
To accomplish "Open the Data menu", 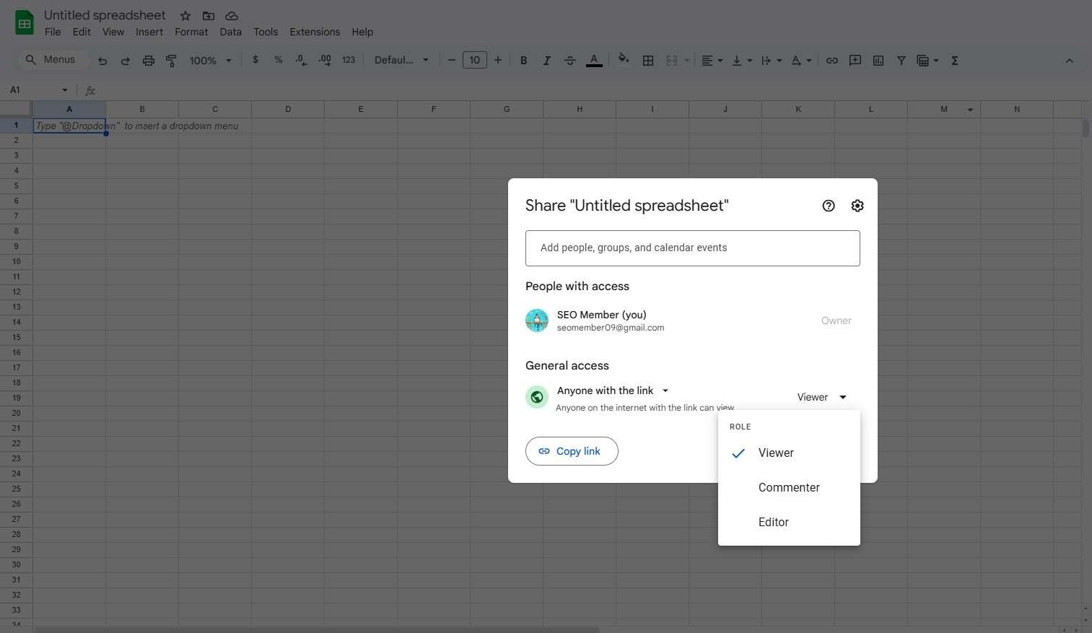I will click(x=231, y=32).
